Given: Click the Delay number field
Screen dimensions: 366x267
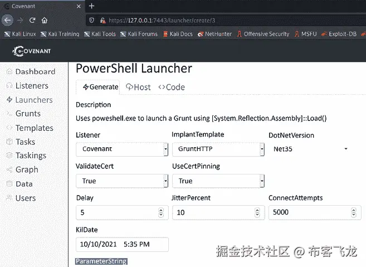Looking at the screenshot, I should [122, 212].
